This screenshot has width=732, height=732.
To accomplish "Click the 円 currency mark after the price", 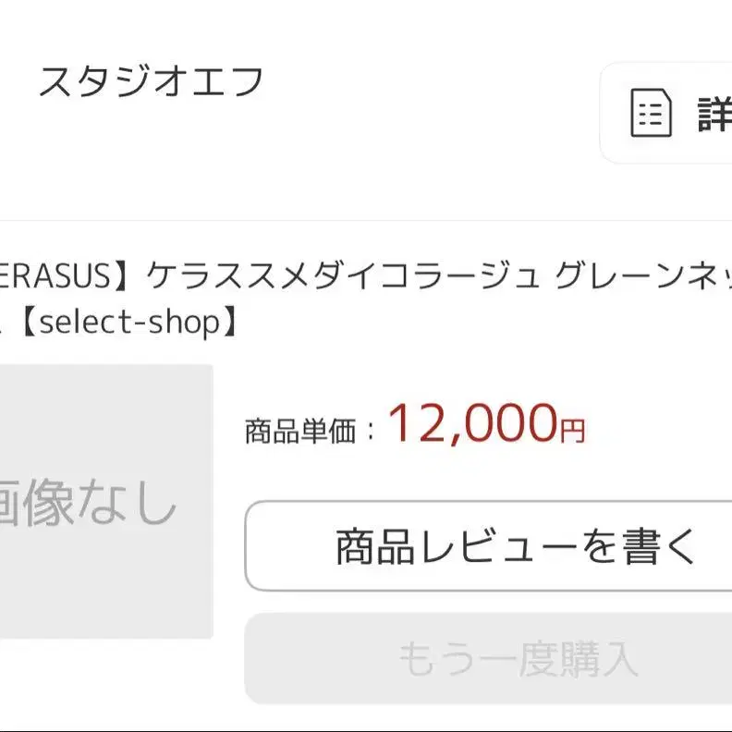I will [x=572, y=431].
